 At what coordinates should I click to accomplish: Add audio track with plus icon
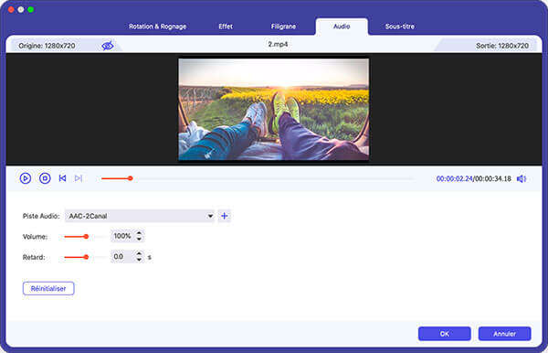(225, 216)
